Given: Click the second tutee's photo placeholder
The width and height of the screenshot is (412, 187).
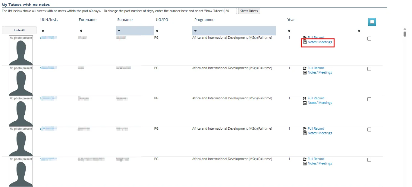Looking at the screenshot, I should [21, 81].
